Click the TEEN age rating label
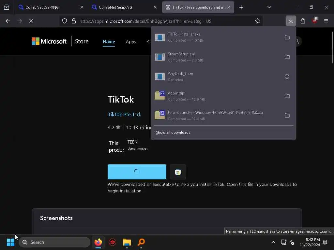334x250 pixels. pos(132,142)
